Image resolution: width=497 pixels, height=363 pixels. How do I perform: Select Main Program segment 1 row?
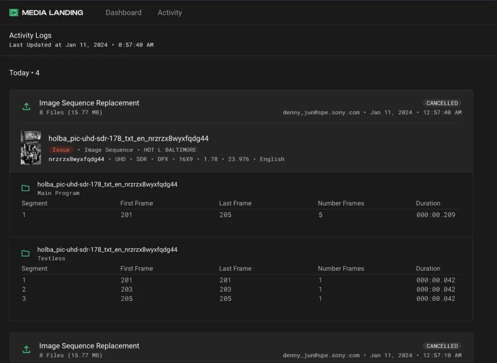click(x=240, y=215)
